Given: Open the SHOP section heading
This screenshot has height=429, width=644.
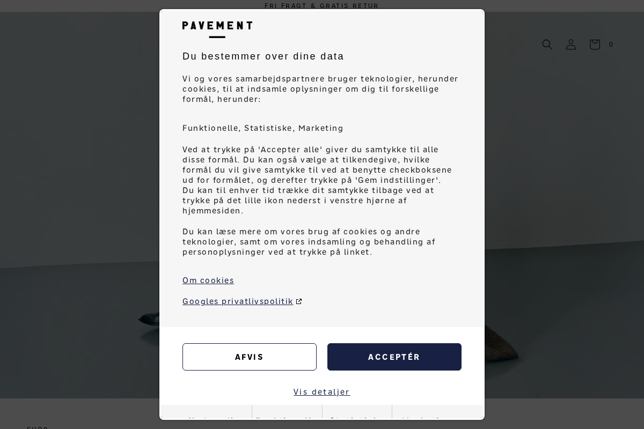Looking at the screenshot, I should pyautogui.click(x=38, y=428).
